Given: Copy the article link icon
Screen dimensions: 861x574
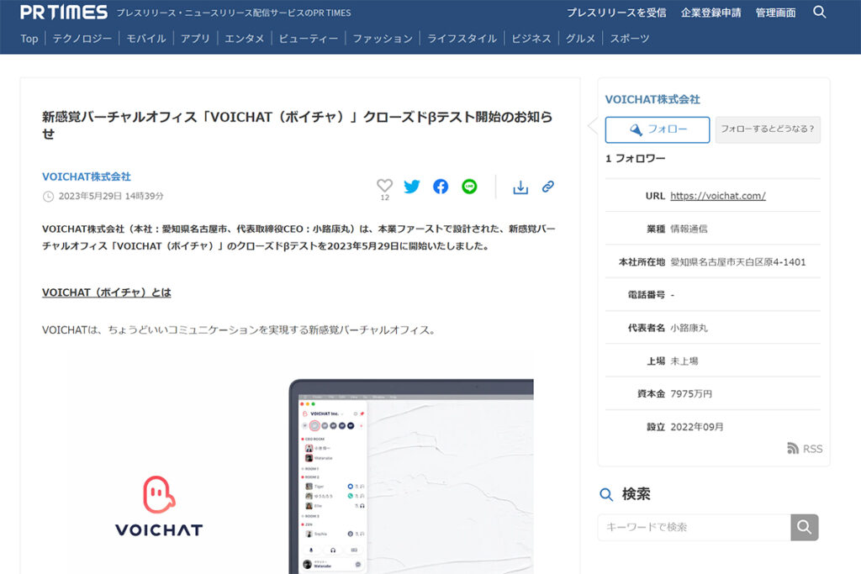Looking at the screenshot, I should [547, 187].
